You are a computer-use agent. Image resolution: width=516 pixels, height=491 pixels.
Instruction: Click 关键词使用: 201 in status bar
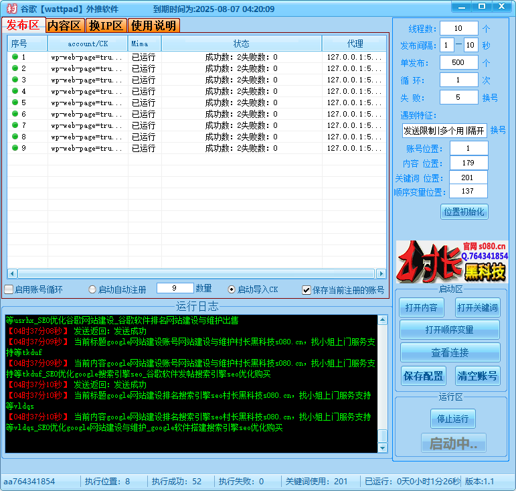tap(317, 482)
